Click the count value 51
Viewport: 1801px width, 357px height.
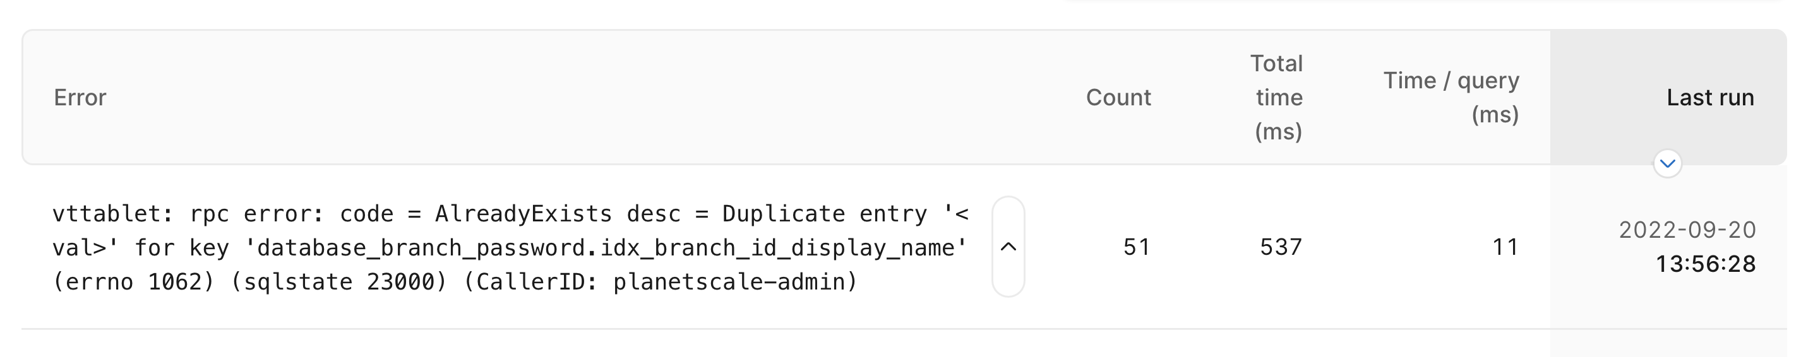tap(1136, 247)
